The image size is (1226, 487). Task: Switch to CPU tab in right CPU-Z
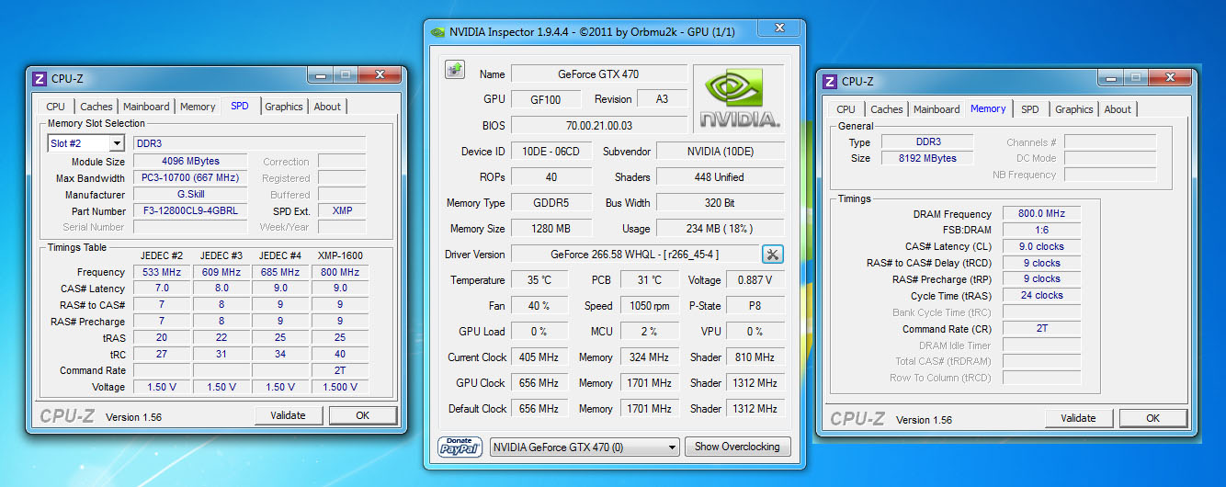(x=846, y=109)
